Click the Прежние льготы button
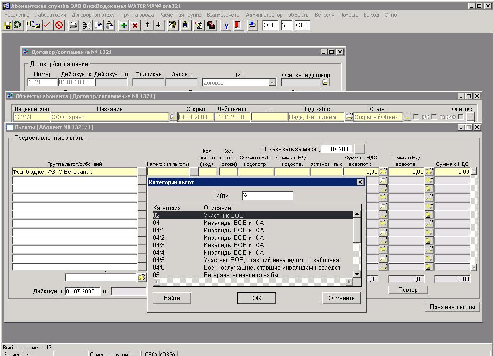The image size is (494, 356). click(452, 307)
